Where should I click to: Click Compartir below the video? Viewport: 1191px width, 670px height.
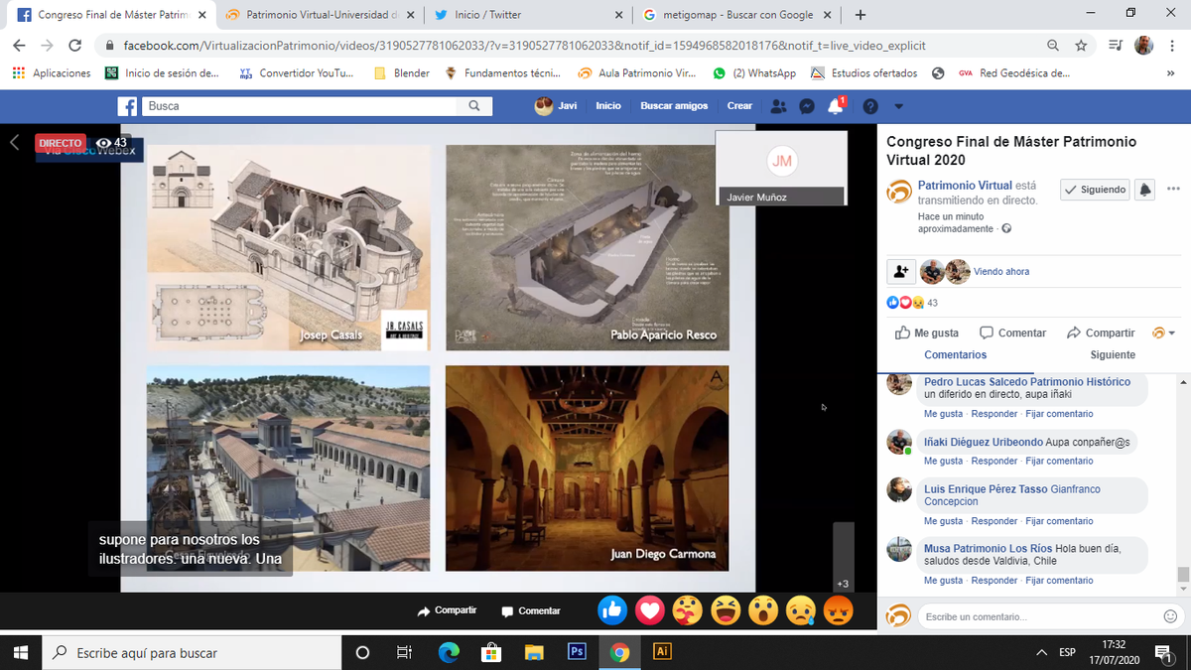point(447,610)
